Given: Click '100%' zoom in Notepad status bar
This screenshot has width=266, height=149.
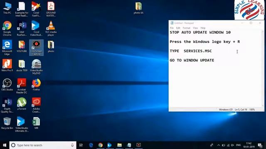Looking at the screenshot, I should pos(252,110).
